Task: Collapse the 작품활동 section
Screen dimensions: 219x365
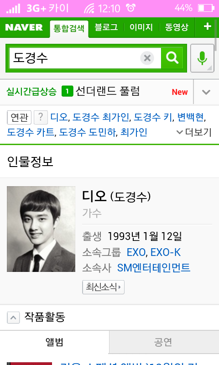Action: coord(13,318)
